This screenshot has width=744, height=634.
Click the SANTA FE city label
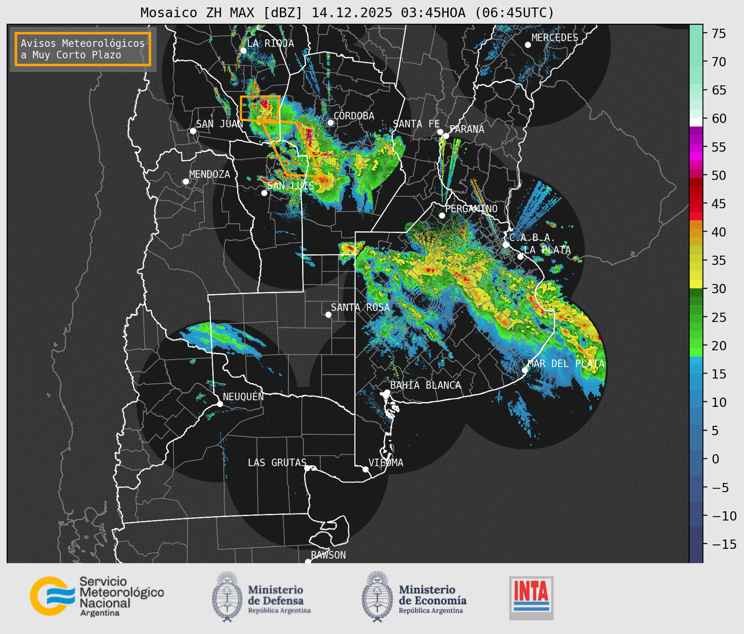tap(416, 124)
